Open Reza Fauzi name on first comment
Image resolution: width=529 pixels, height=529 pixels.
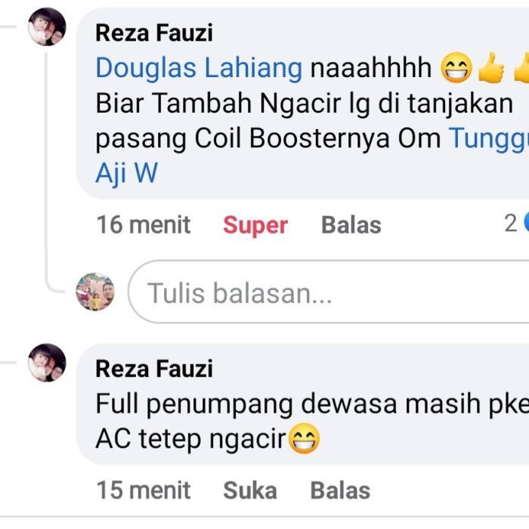pos(154,33)
